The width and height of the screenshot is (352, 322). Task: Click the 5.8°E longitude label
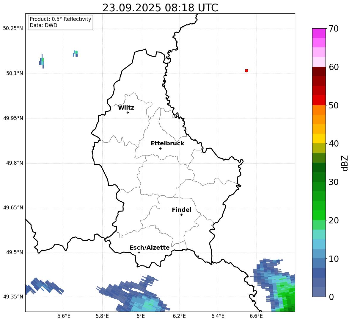tap(102, 316)
